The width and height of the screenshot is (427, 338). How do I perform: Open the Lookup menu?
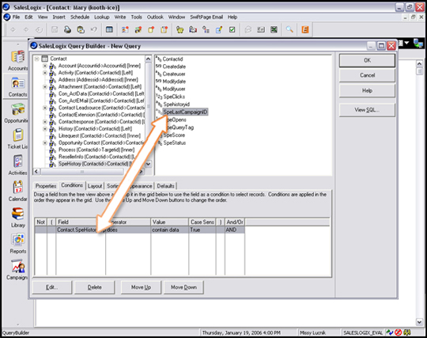pos(101,17)
